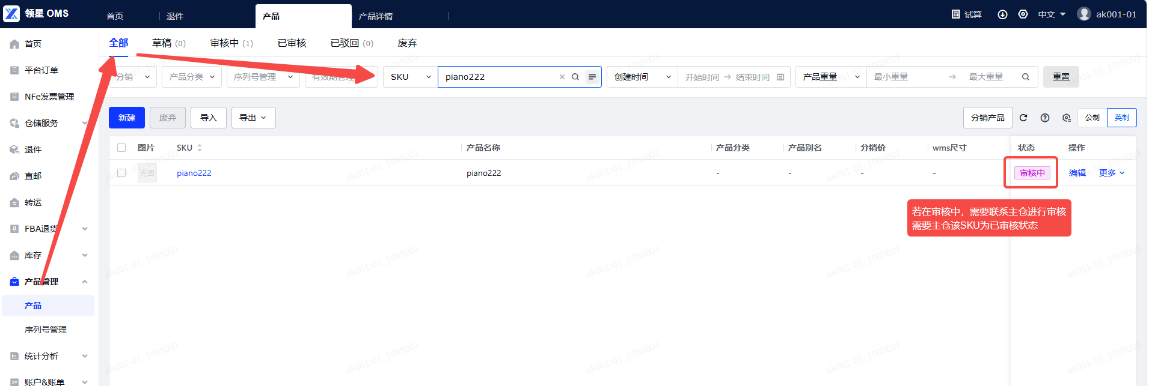Open the piano222 SKU link
This screenshot has height=386, width=1149.
pos(194,173)
